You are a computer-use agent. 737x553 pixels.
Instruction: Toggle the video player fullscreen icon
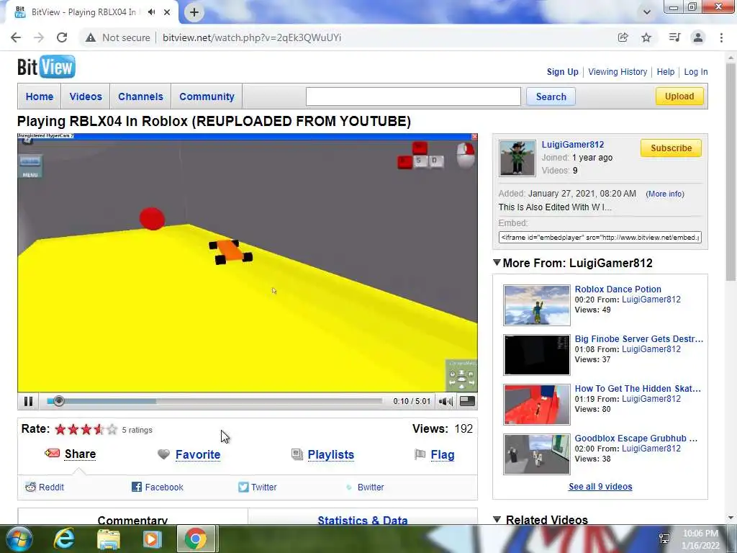[466, 400]
